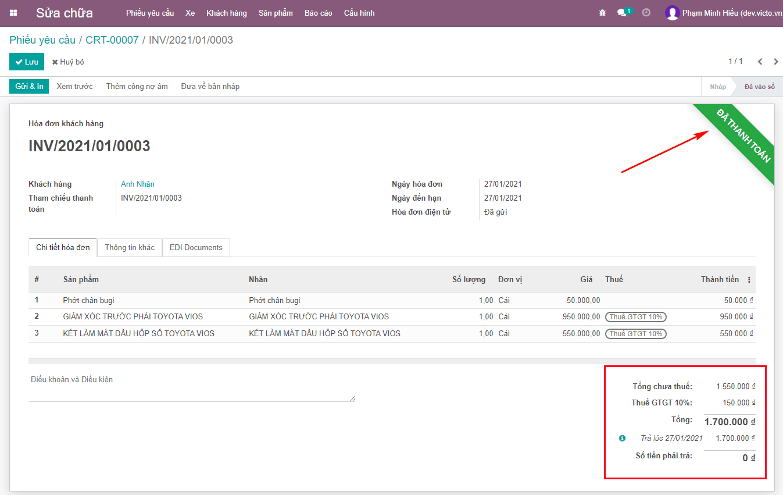Click the Gửi & In button

point(29,87)
